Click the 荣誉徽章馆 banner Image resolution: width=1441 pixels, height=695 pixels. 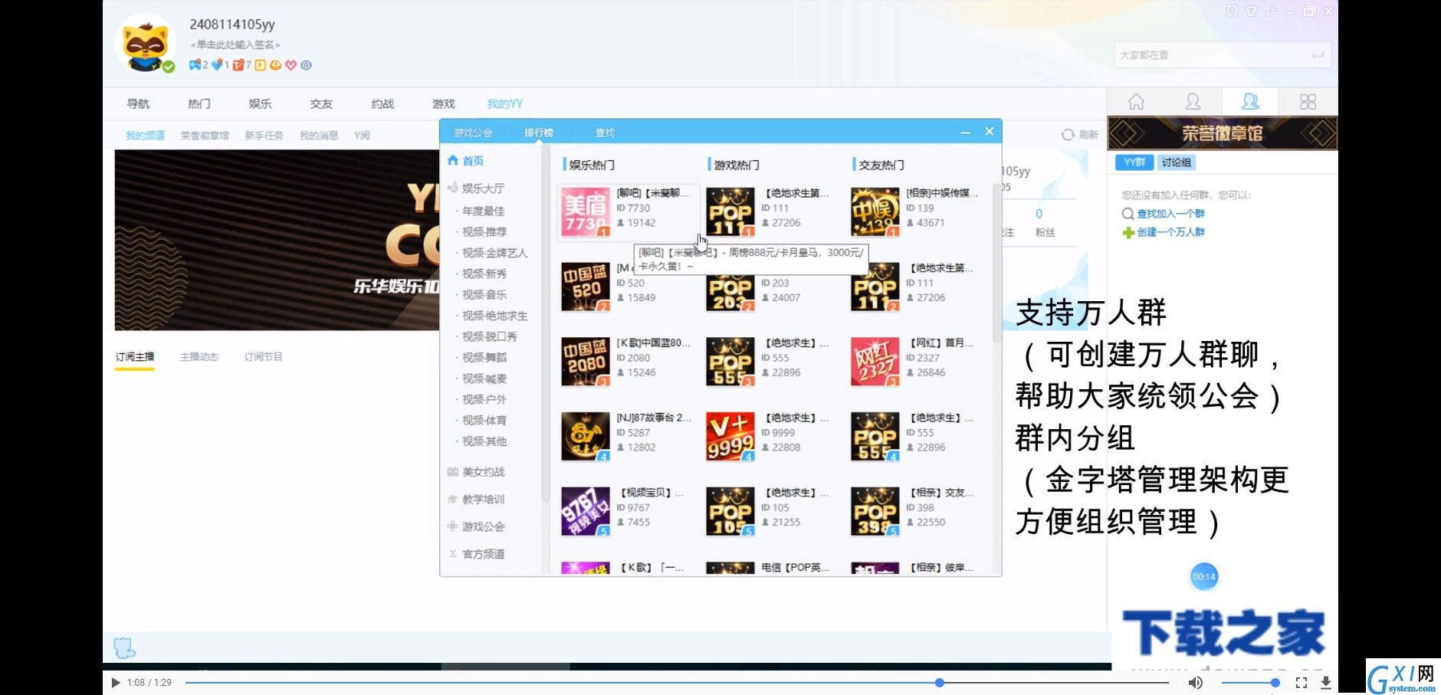pos(1223,133)
